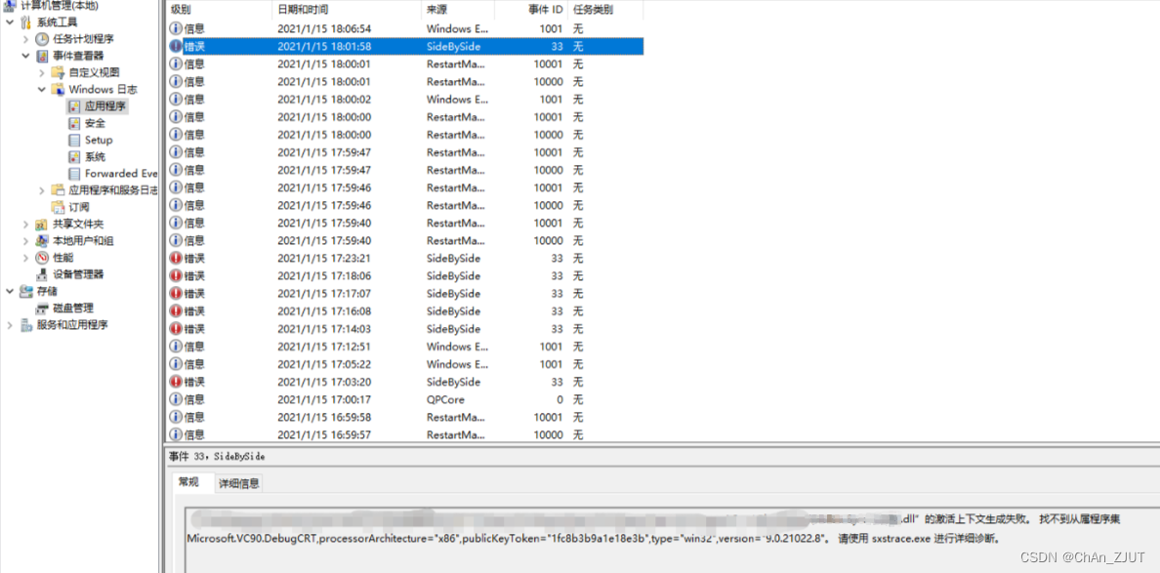
Task: Select the event dated 2021/1/15 17:18:06
Action: point(404,276)
